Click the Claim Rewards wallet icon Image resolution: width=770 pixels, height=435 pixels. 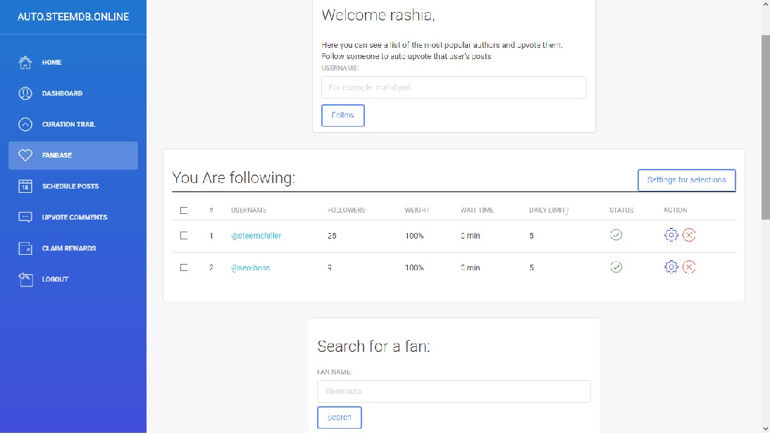25,248
